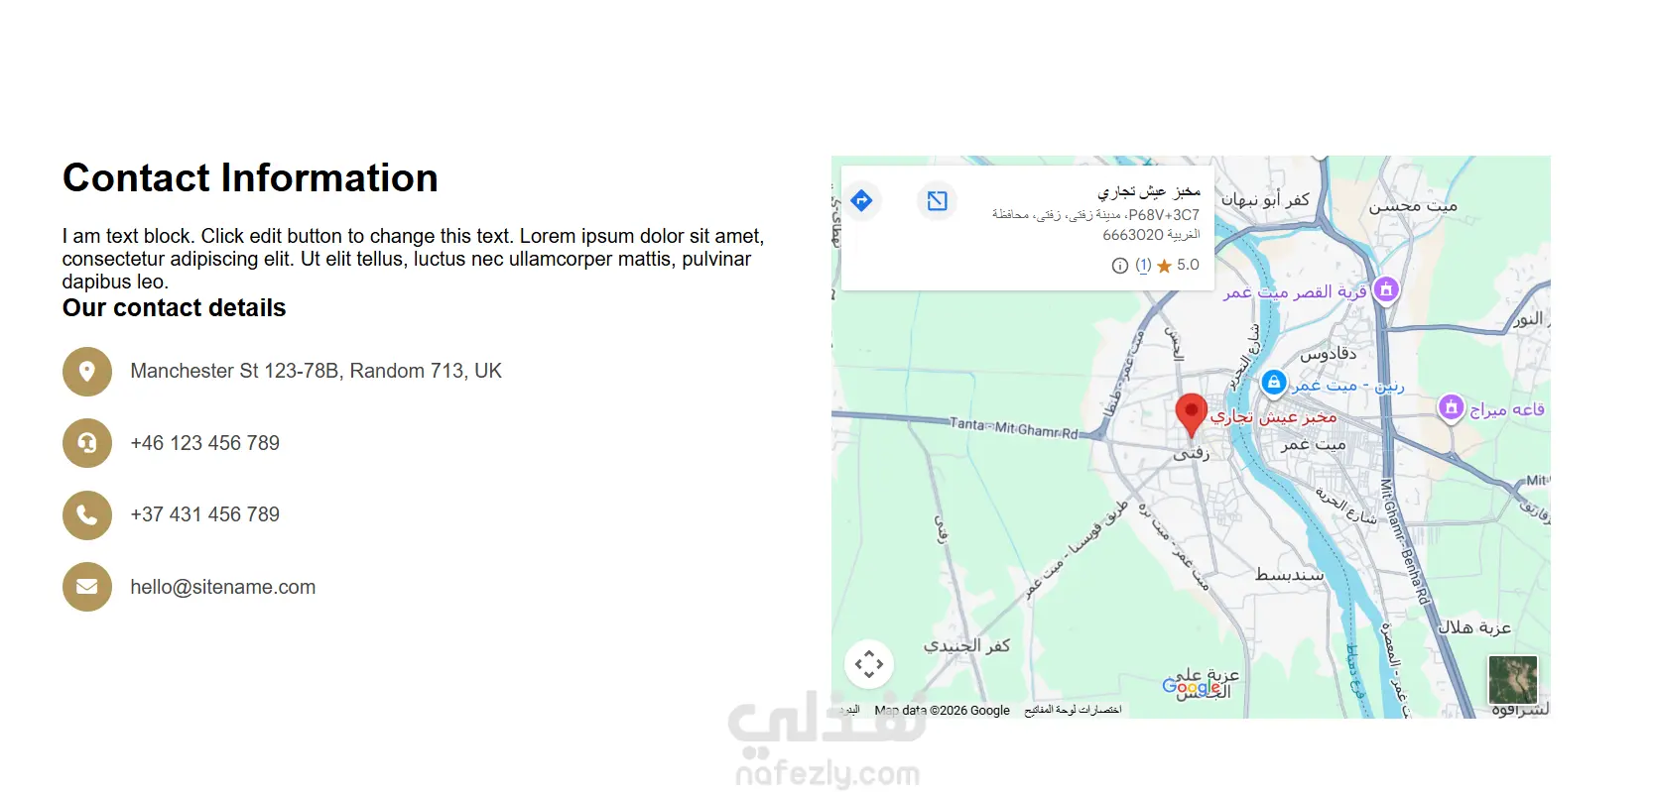This screenshot has height=792, width=1655.
Task: Click the gold envelope email icon
Action: 87,587
